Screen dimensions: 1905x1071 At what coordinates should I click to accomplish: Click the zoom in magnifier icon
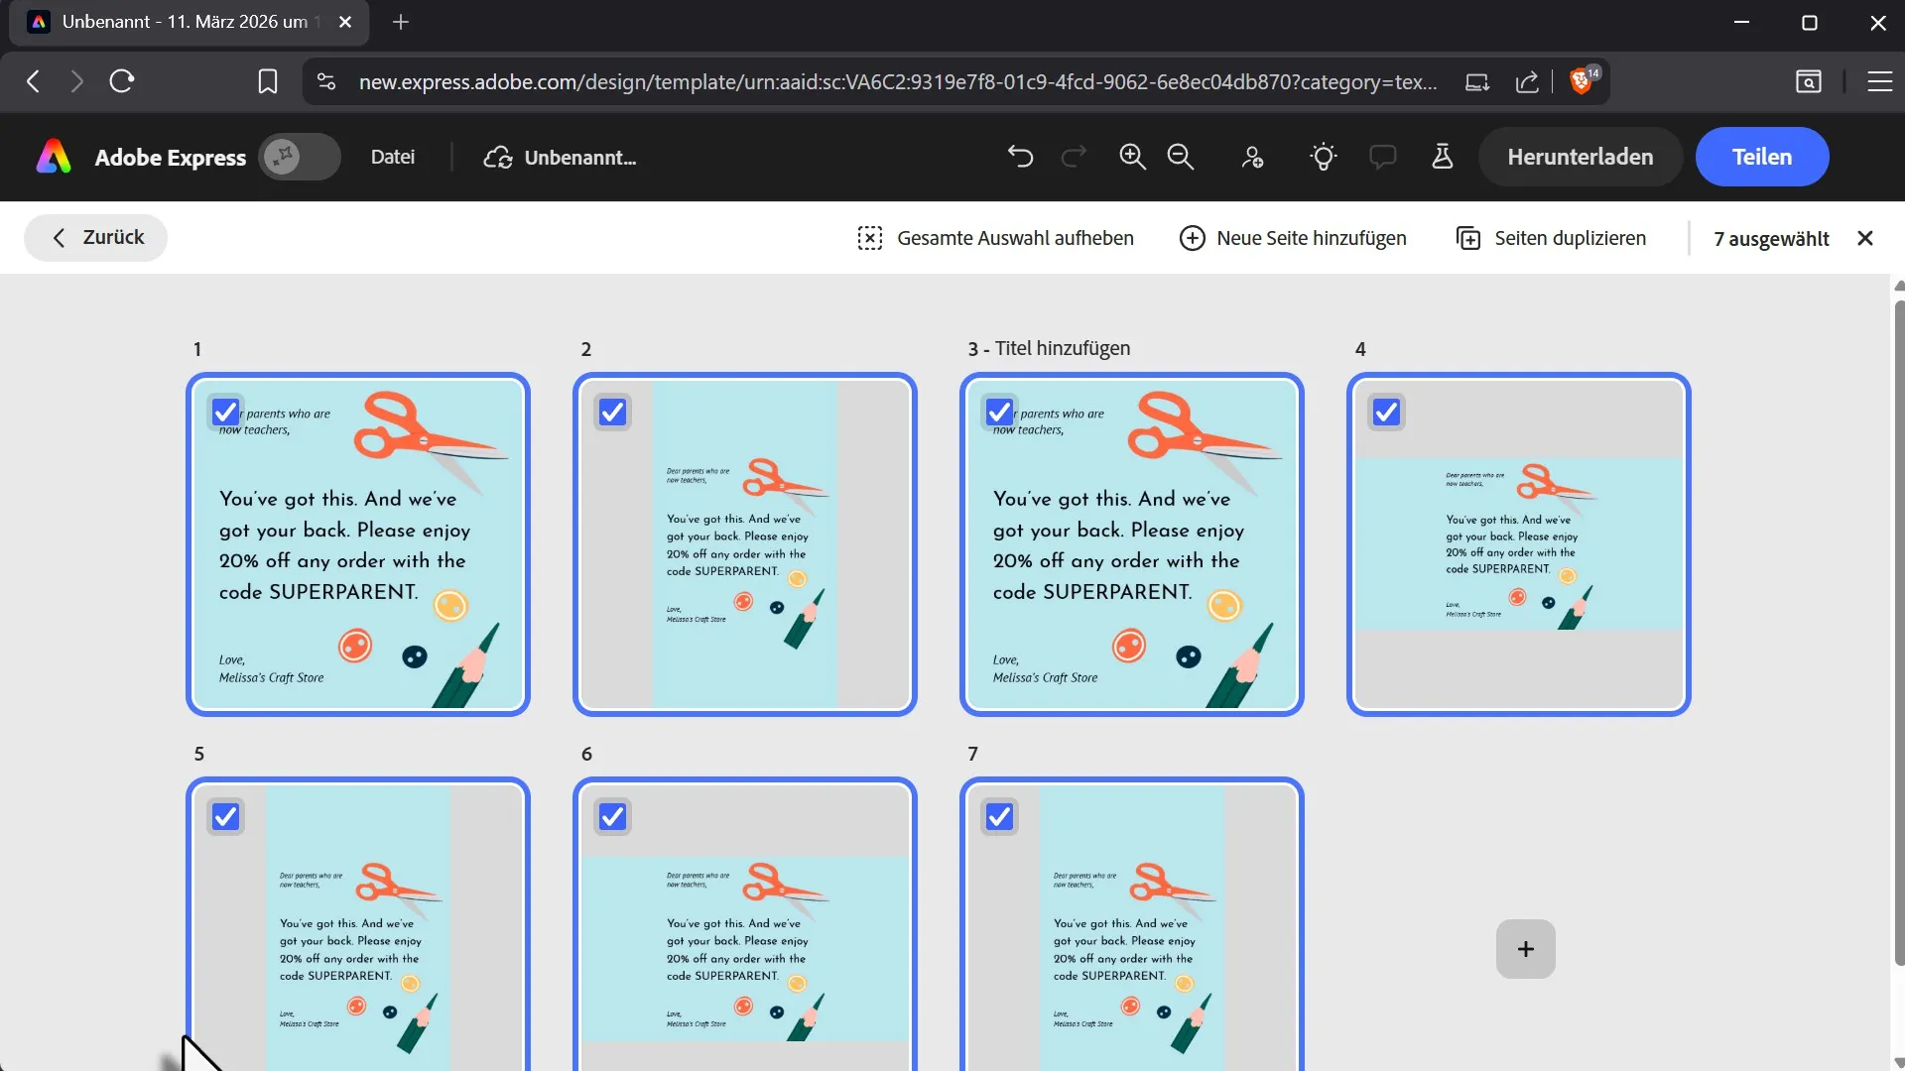pos(1132,157)
